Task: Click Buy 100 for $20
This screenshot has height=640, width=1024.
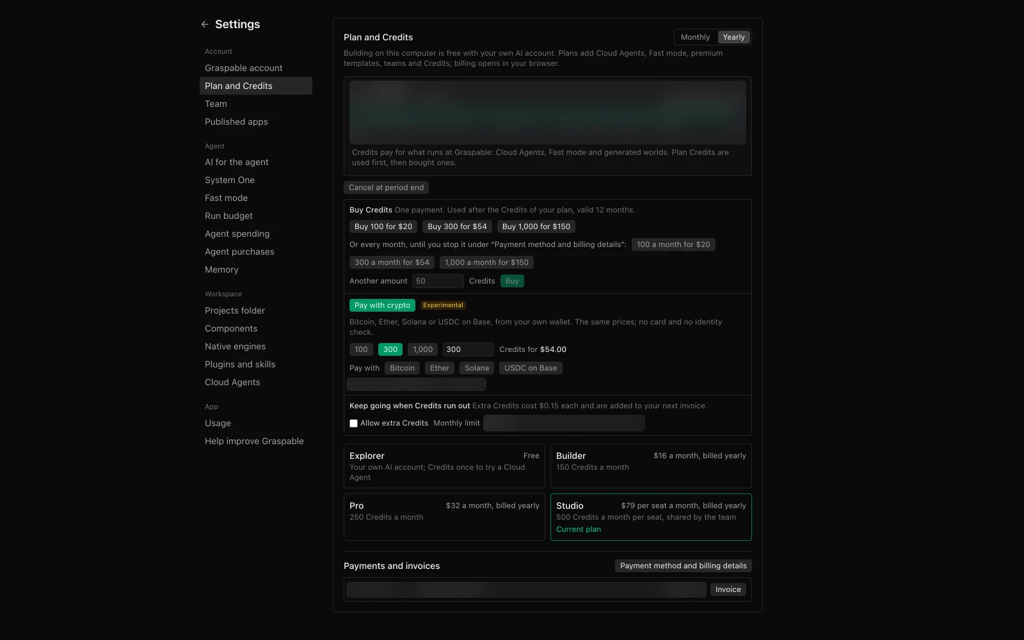Action: tap(383, 227)
